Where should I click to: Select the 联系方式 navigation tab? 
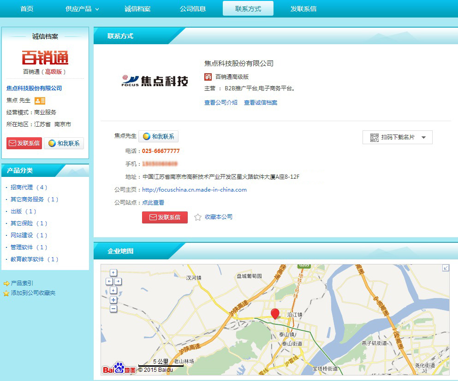(x=248, y=8)
